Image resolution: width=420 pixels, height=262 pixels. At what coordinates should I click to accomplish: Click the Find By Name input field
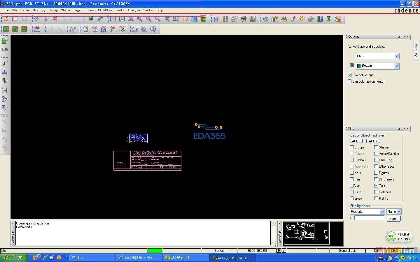point(370,218)
